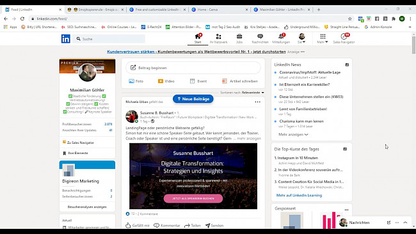This screenshot has height=234, width=416.
Task: Switch to Free and customizable LinkedIn tab
Action: [157, 10]
